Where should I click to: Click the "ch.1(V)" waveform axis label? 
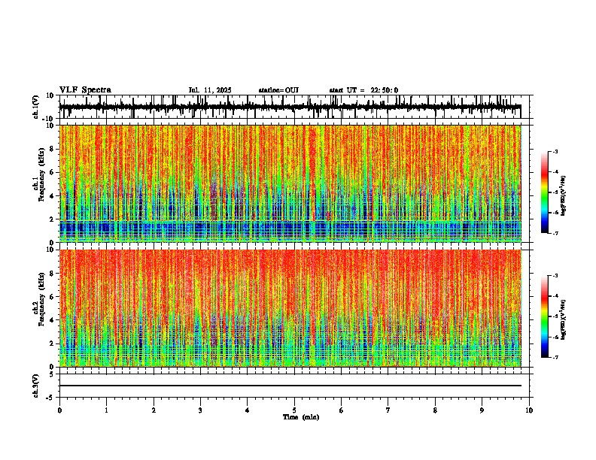(x=36, y=107)
